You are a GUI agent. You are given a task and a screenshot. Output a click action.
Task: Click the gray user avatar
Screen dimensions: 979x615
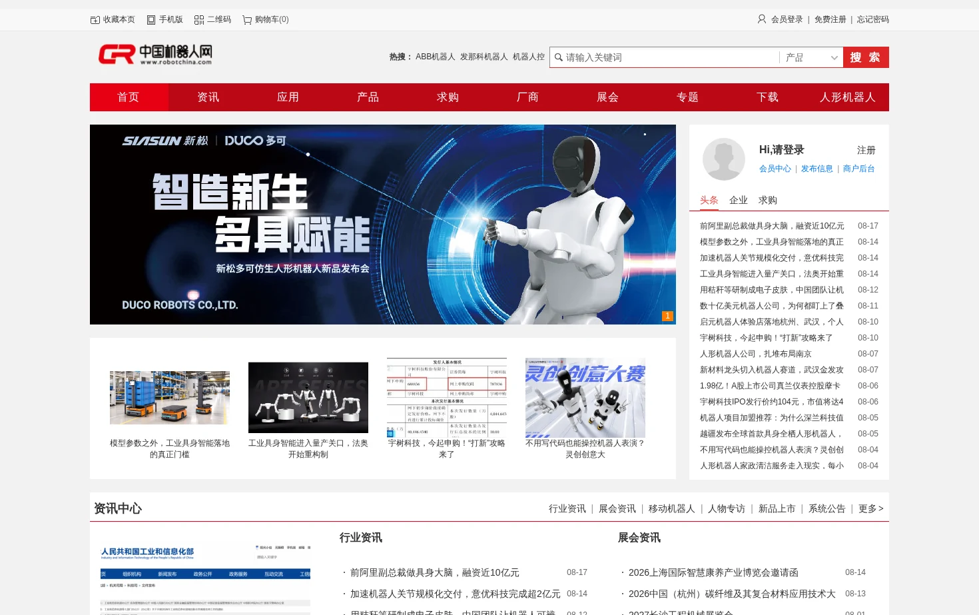click(724, 159)
